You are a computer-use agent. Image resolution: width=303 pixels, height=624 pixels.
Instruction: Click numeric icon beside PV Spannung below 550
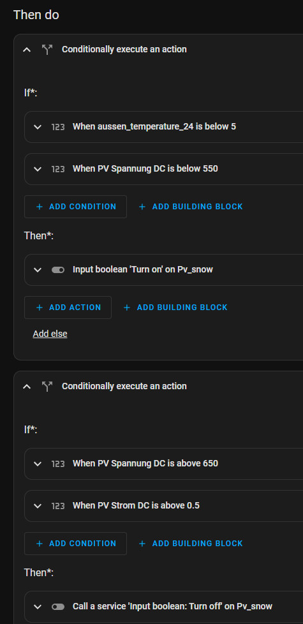click(58, 169)
